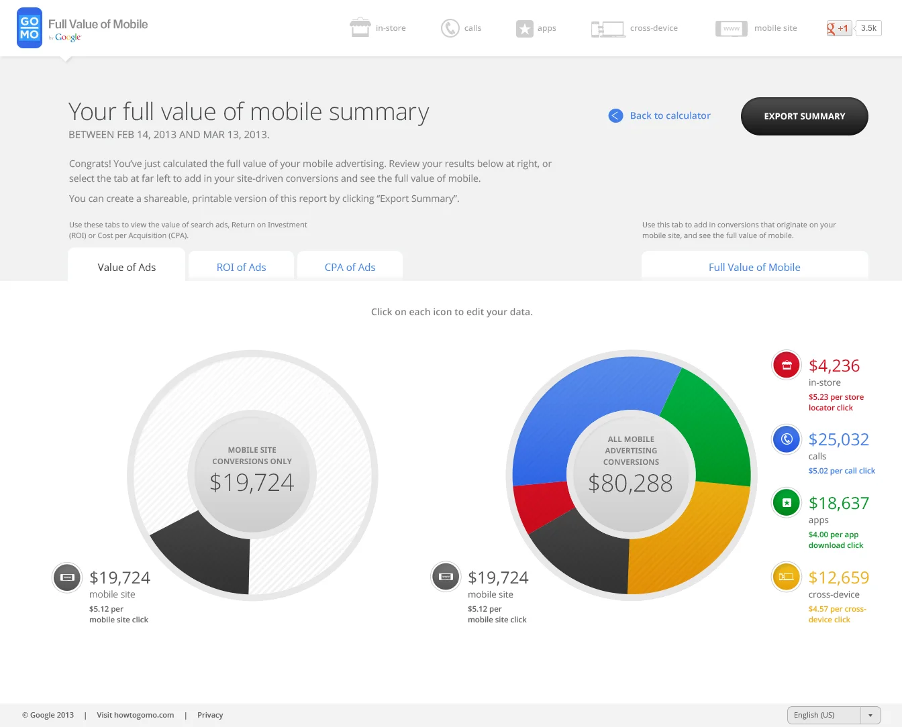Click the © Google 2013 footer text
This screenshot has width=902, height=727.
coord(48,715)
